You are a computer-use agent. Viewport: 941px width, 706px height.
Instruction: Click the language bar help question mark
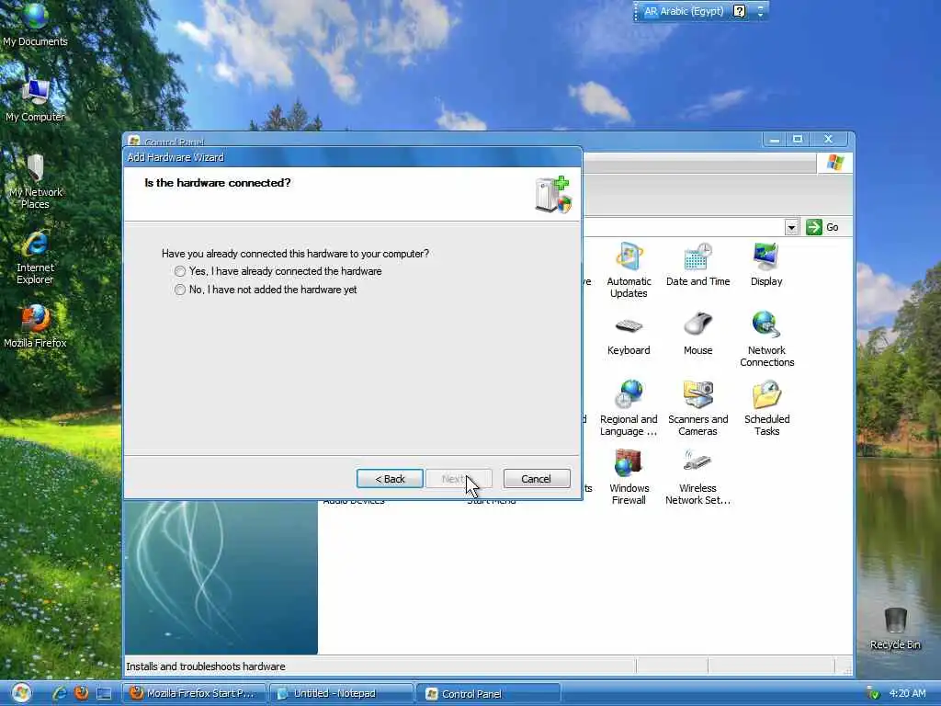(740, 11)
